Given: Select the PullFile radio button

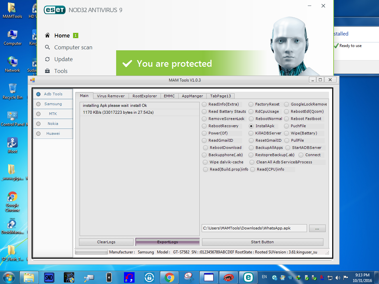Looking at the screenshot, I should tap(287, 141).
